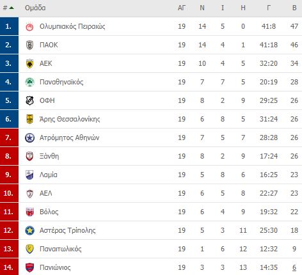Click the Άρης Θεσσαλονίκης yellow crest

click(29, 119)
